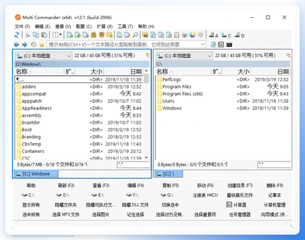Open the history clock icon

(33, 45)
